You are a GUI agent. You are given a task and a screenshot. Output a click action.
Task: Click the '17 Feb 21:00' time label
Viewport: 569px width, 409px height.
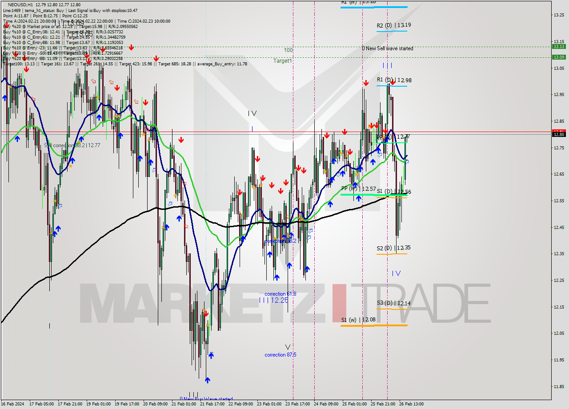click(70, 404)
